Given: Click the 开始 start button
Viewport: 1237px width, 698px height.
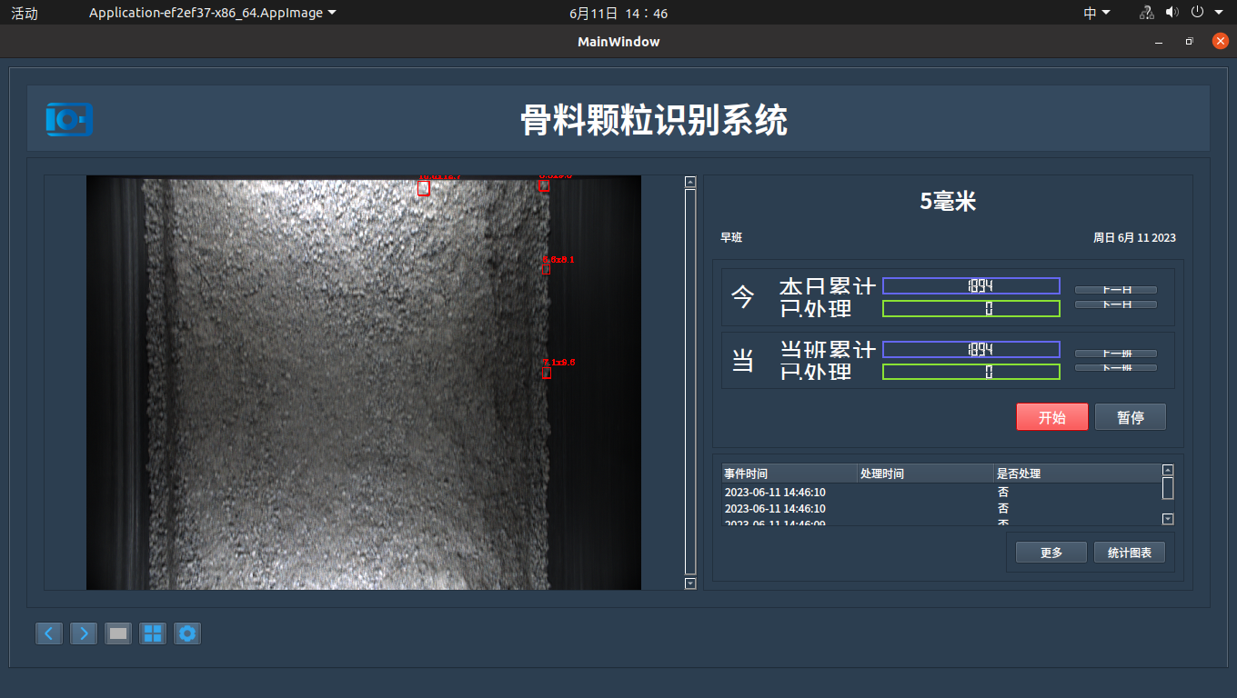Looking at the screenshot, I should click(1051, 417).
